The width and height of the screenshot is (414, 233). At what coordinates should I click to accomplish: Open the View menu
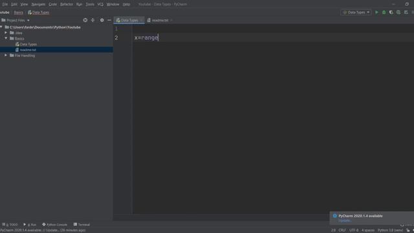[24, 5]
